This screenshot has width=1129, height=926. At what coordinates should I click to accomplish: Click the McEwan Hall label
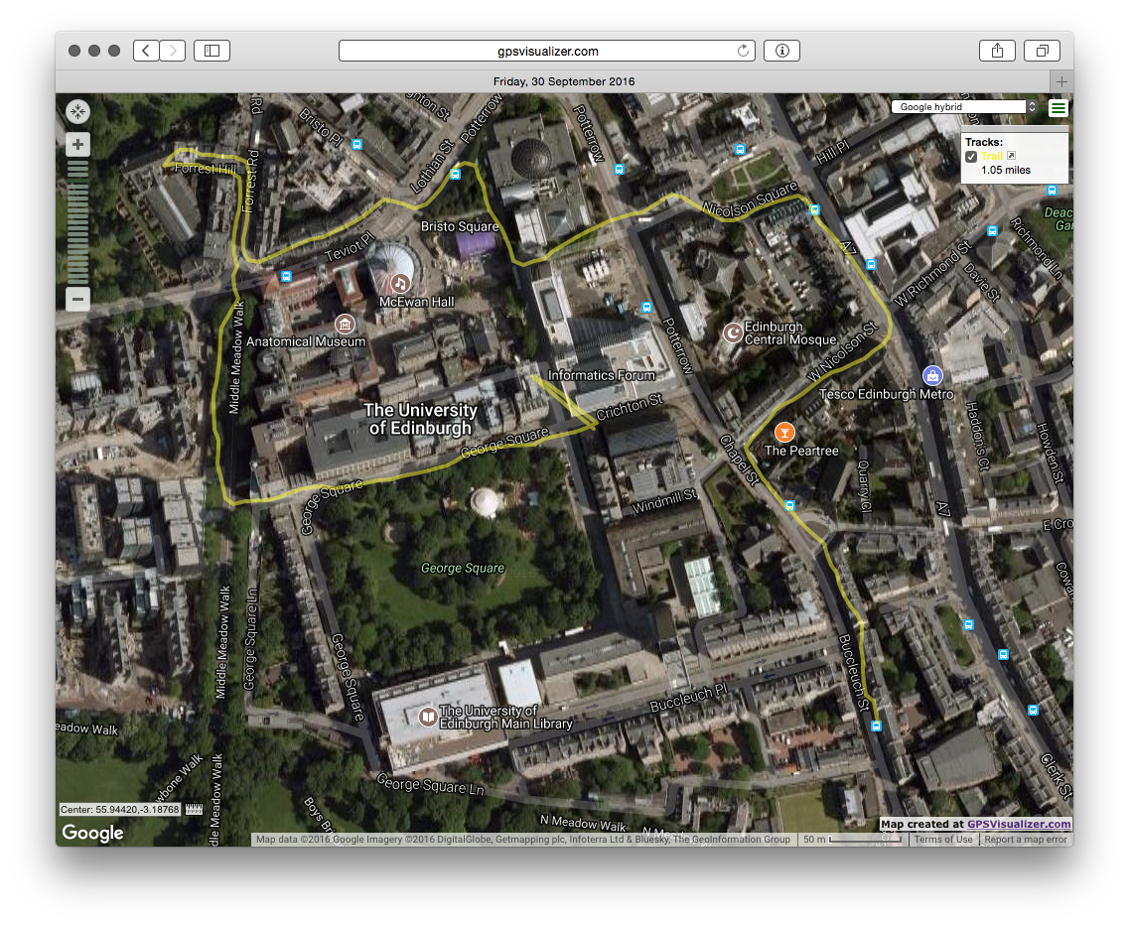[x=416, y=302]
